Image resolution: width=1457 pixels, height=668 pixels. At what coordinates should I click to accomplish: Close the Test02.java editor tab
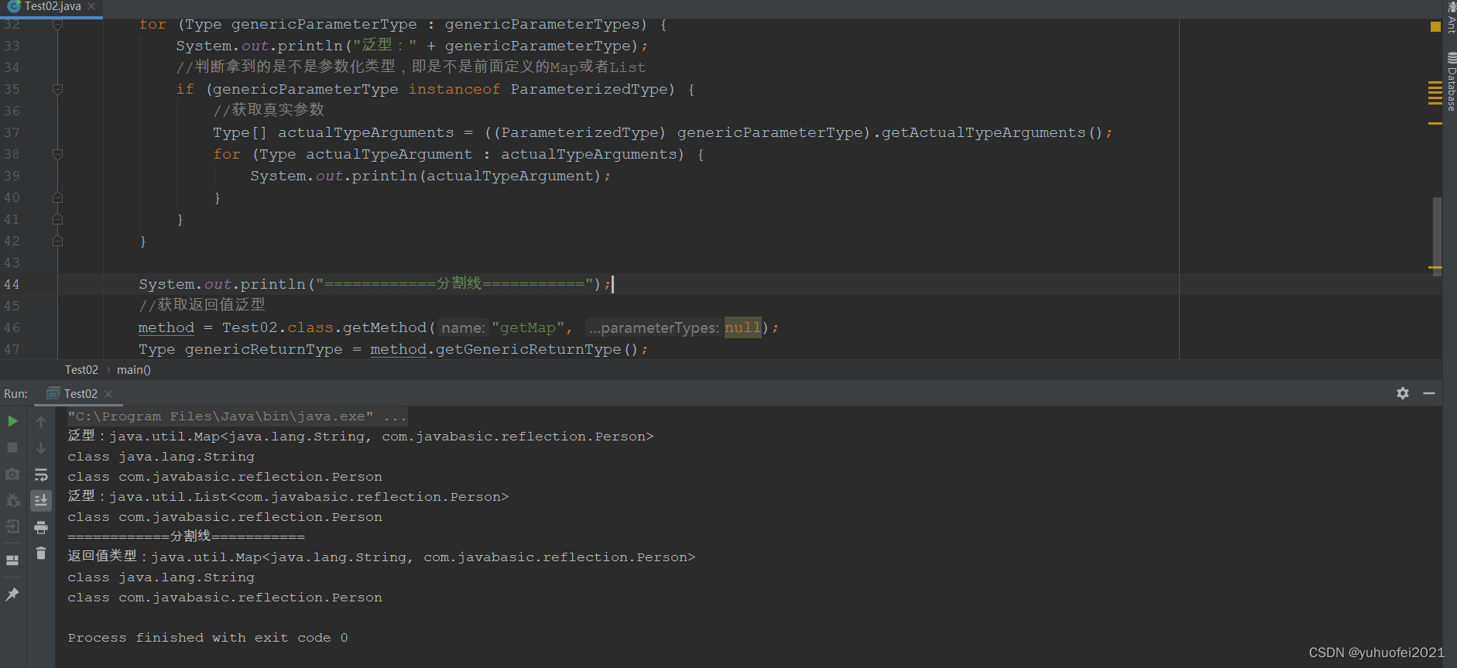pos(91,6)
